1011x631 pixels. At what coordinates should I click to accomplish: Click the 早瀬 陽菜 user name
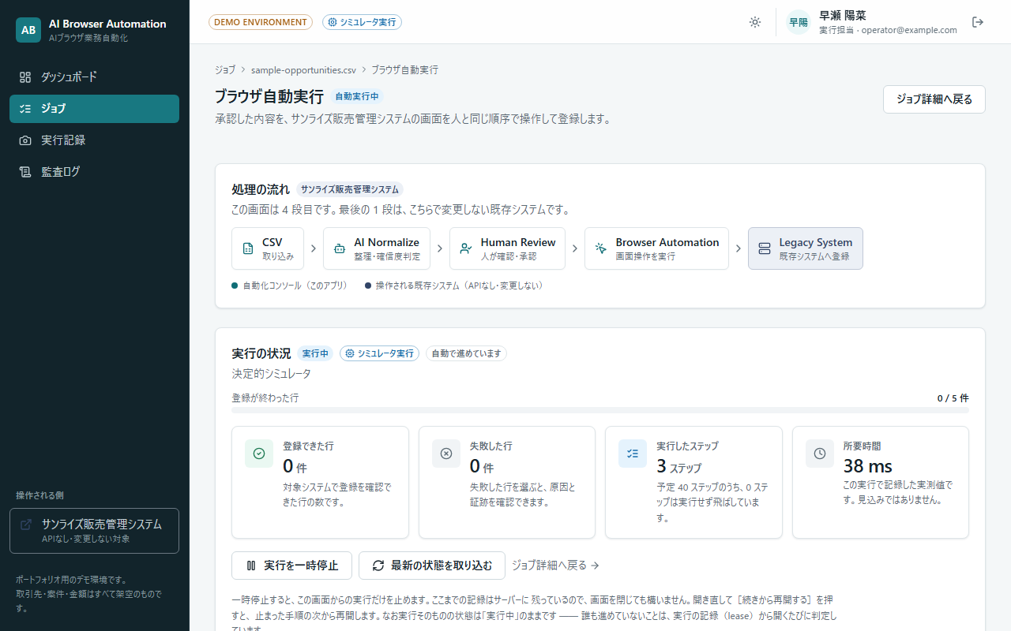coord(843,15)
